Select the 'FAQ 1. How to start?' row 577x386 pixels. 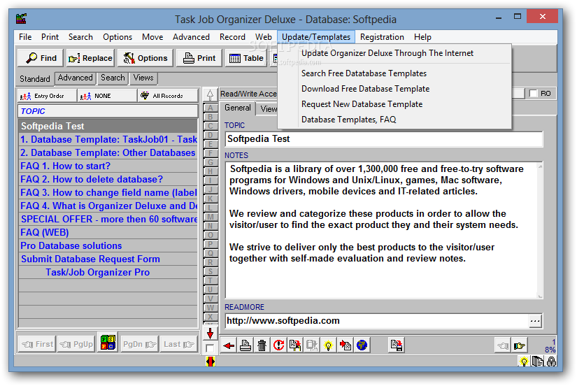pyautogui.click(x=108, y=166)
